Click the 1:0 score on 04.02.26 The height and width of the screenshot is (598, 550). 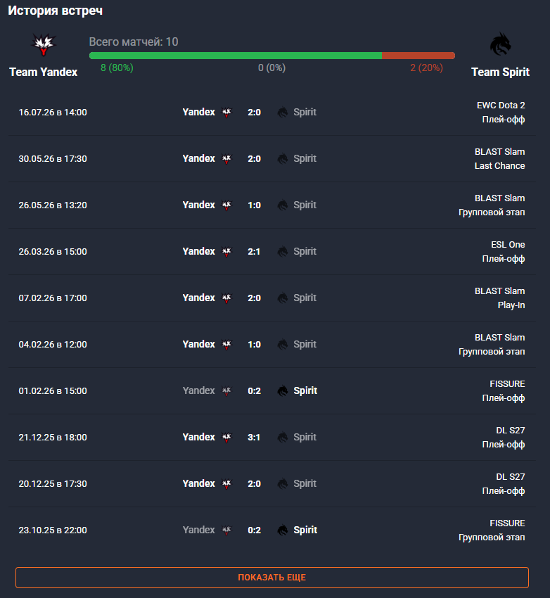254,345
